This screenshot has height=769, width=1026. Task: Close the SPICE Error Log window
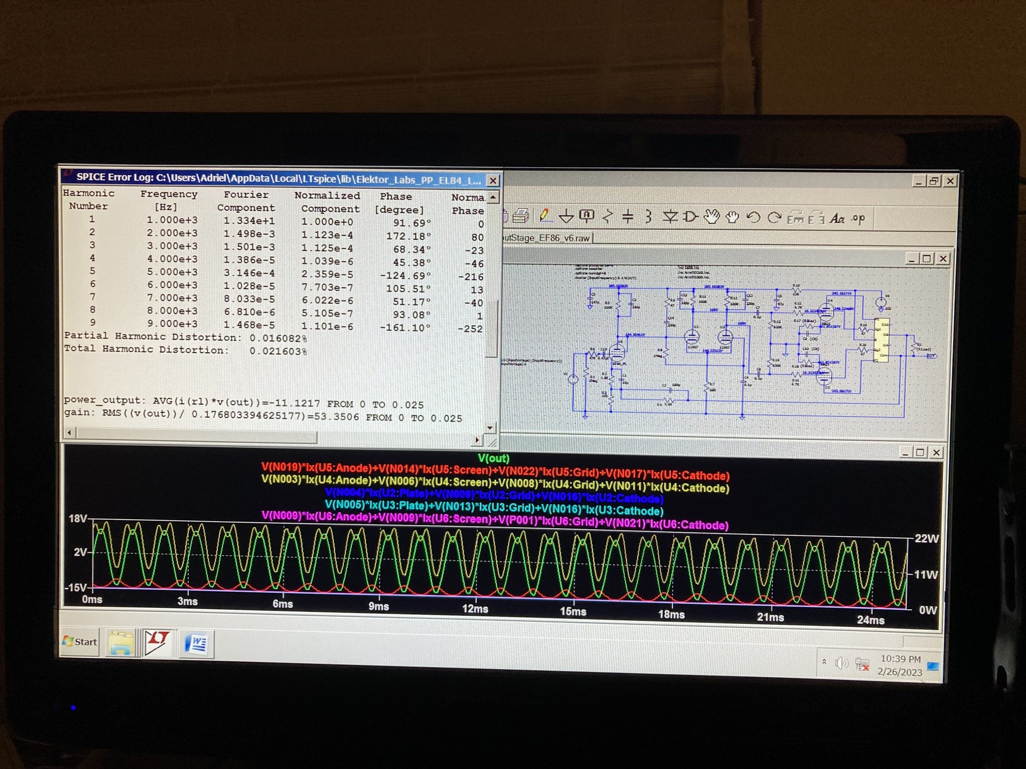[x=493, y=180]
